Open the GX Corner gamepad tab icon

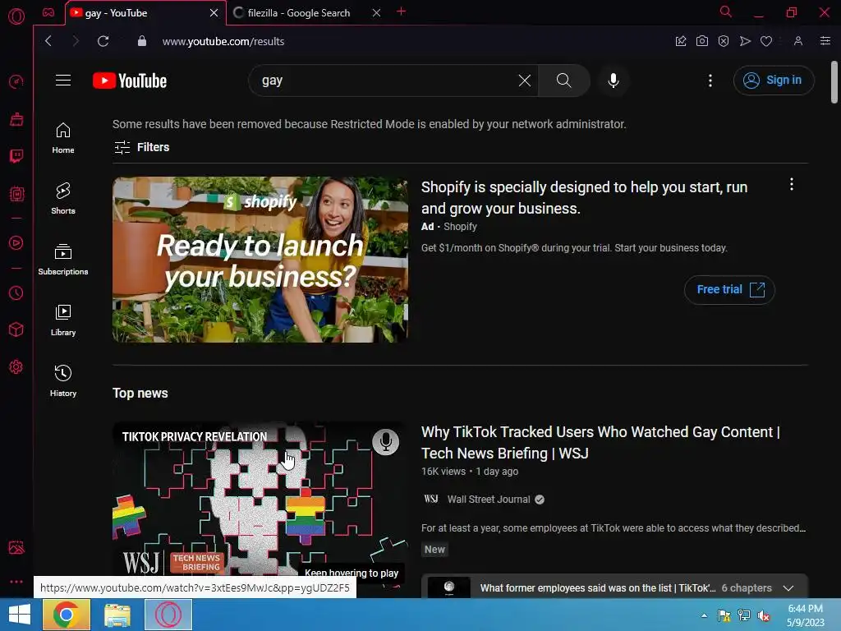(48, 12)
